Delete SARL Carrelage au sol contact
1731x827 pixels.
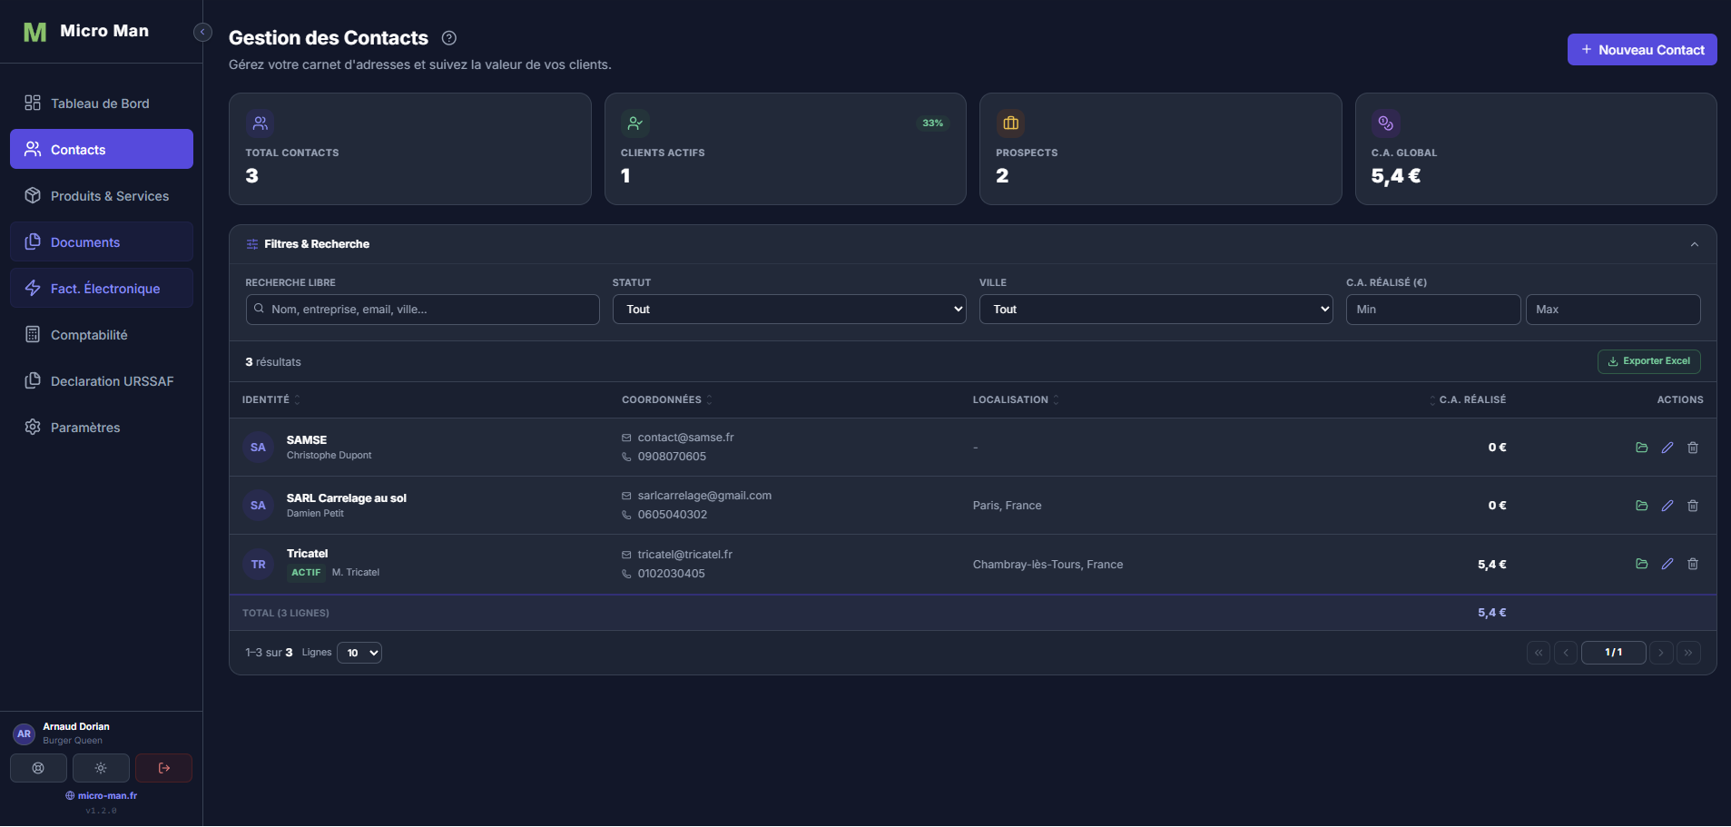1692,506
